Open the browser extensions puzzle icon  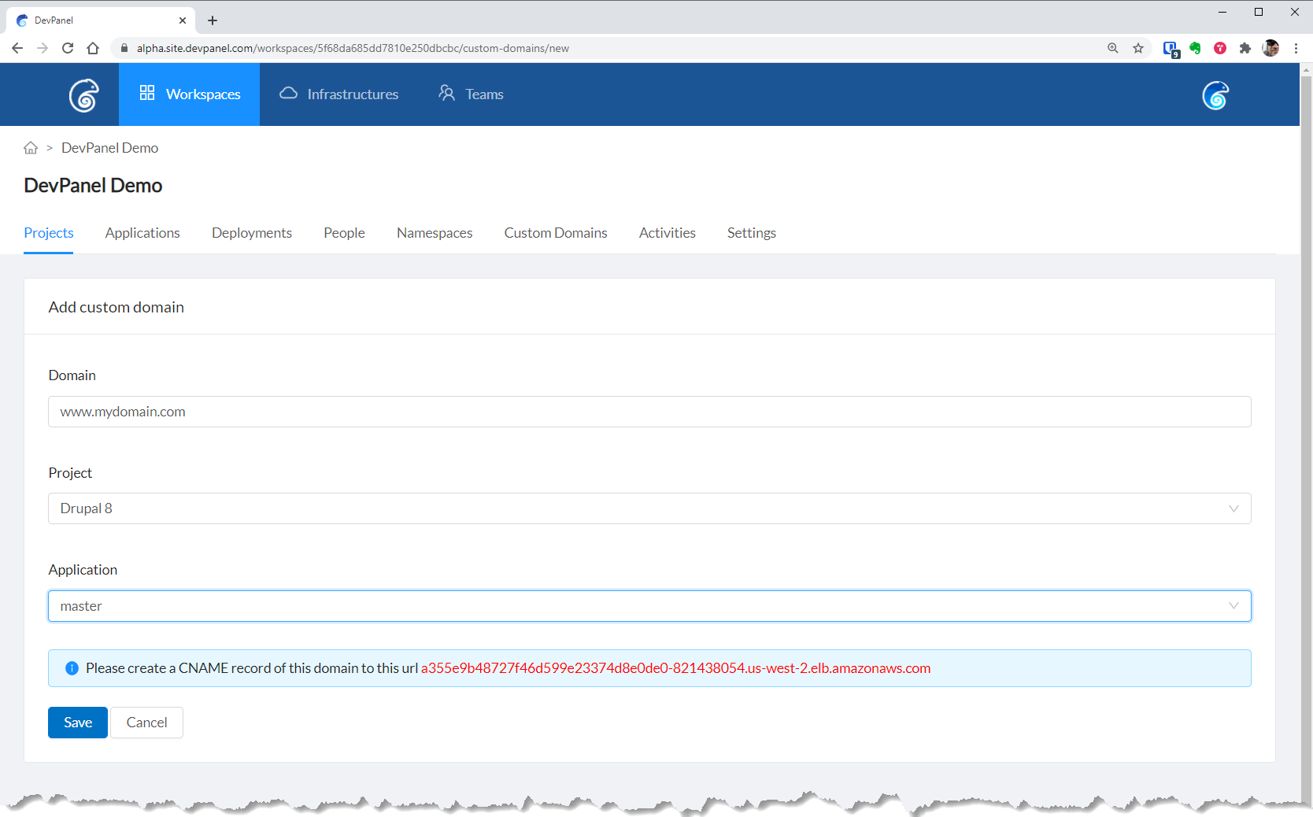click(1245, 48)
